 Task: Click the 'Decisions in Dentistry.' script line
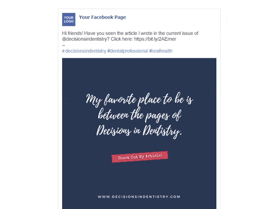tap(139, 132)
